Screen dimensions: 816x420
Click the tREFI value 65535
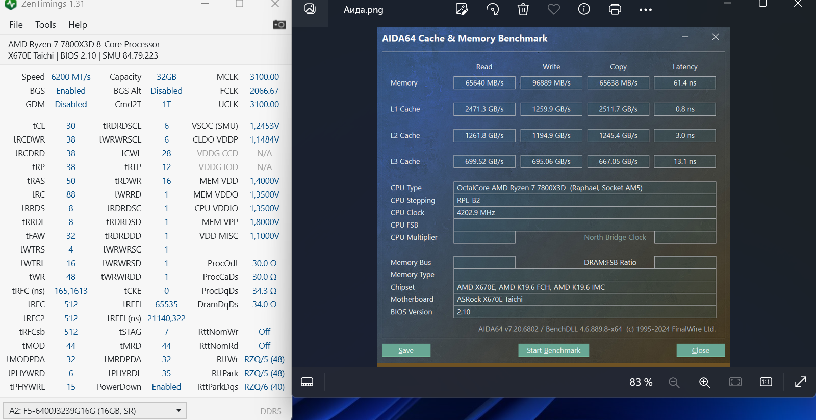pos(166,304)
